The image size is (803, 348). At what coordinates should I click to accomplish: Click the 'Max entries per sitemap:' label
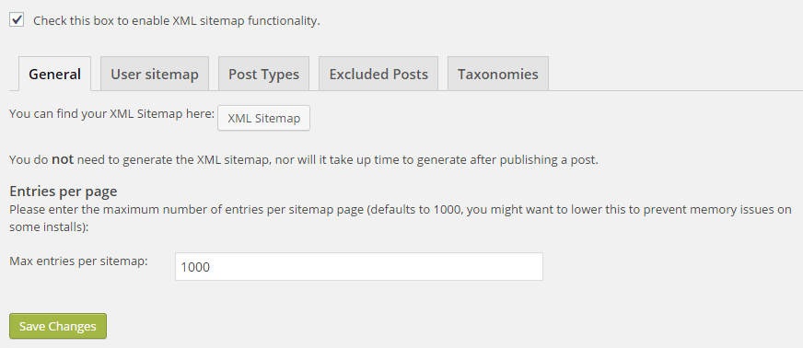coord(78,261)
